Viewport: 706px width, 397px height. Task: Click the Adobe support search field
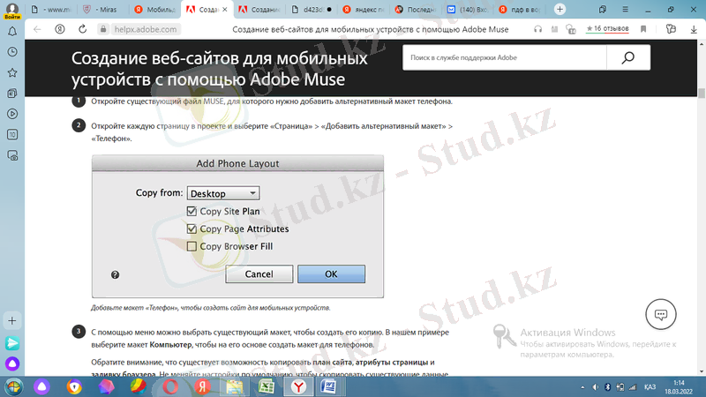(504, 57)
